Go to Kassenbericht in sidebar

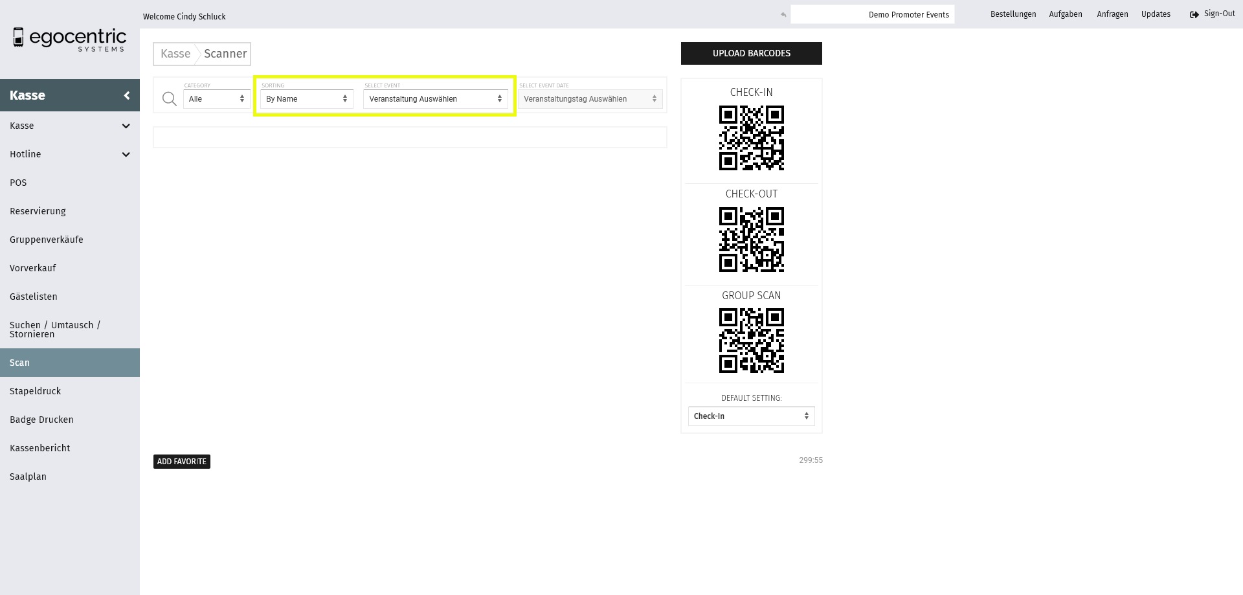tap(40, 448)
